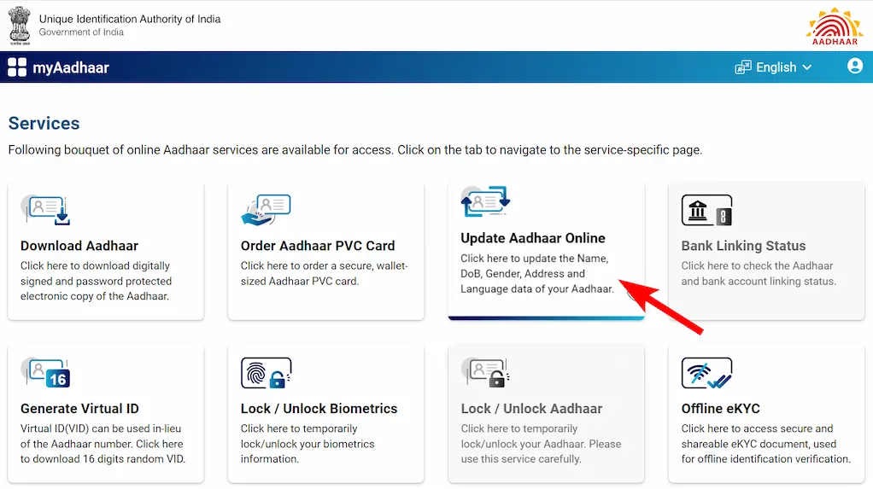Open the Download Aadhaar title

pyautogui.click(x=79, y=246)
